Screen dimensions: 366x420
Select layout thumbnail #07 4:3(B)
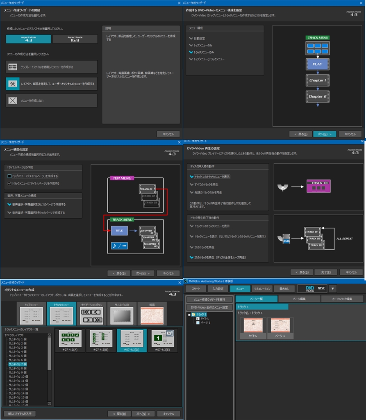[x=101, y=340]
